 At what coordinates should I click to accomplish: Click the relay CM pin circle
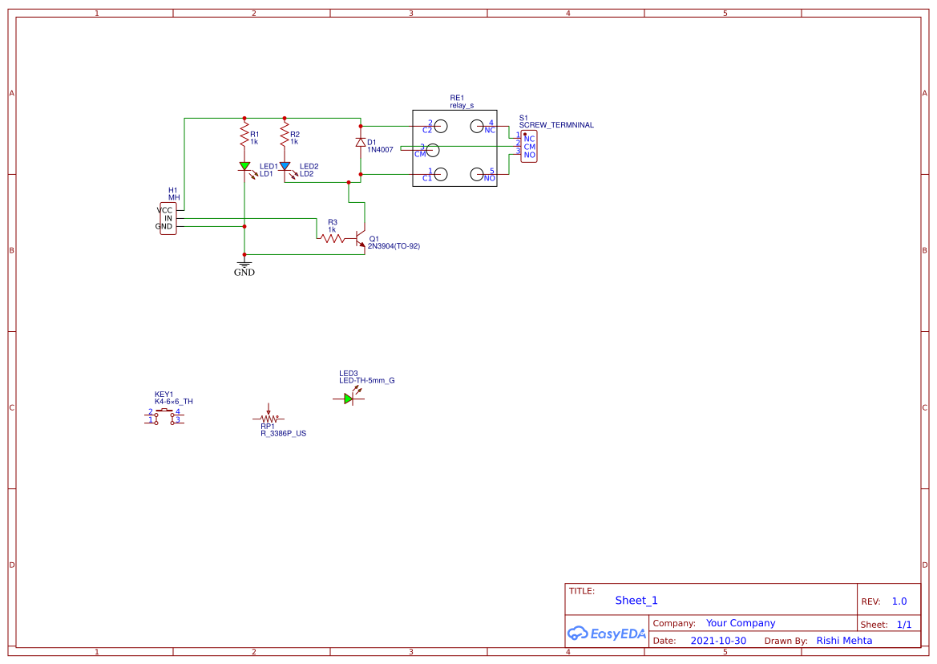pyautogui.click(x=433, y=150)
